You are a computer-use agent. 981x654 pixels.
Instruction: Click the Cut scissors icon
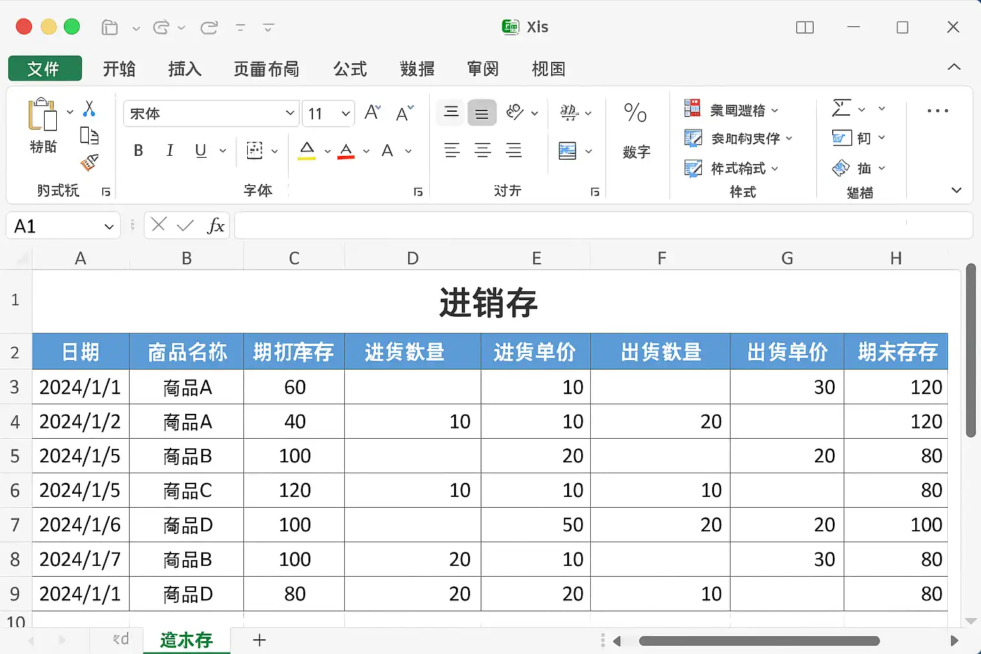point(89,109)
